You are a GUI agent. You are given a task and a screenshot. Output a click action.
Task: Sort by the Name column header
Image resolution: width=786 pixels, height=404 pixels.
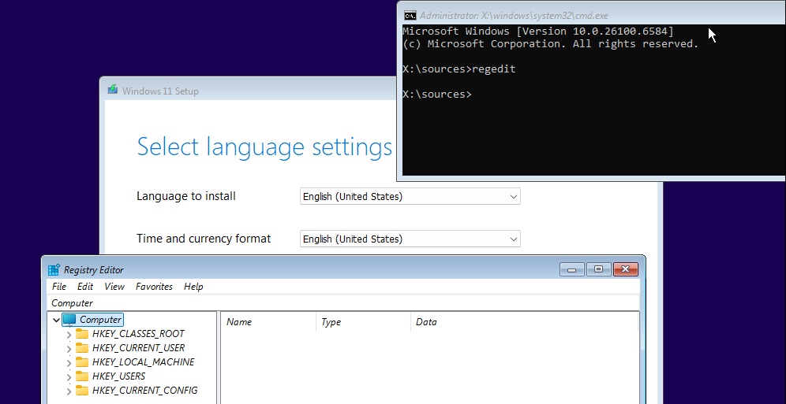pos(268,322)
